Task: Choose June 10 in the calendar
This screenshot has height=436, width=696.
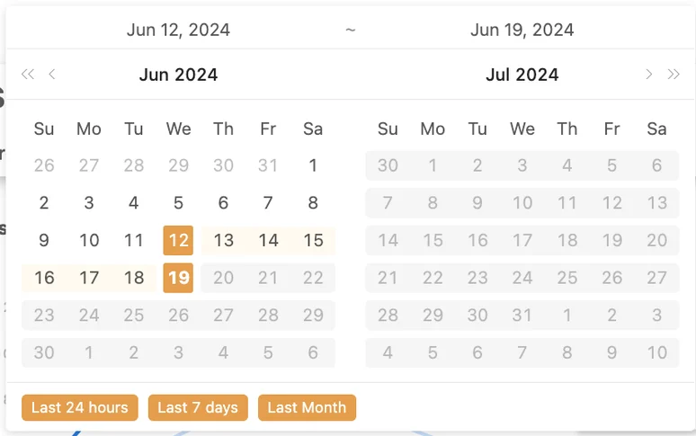Action: coord(89,240)
